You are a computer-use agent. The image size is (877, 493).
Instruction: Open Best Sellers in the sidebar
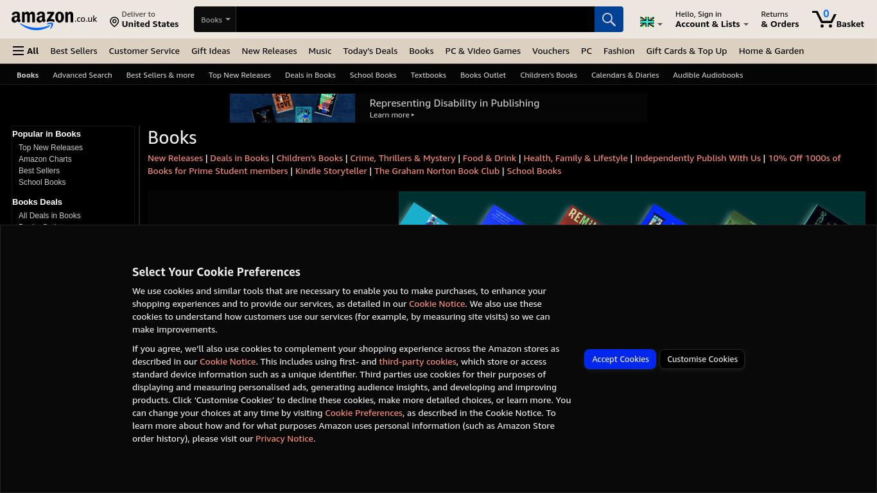tap(39, 171)
